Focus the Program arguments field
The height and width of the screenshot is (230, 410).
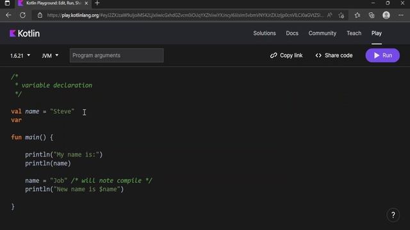coord(117,56)
